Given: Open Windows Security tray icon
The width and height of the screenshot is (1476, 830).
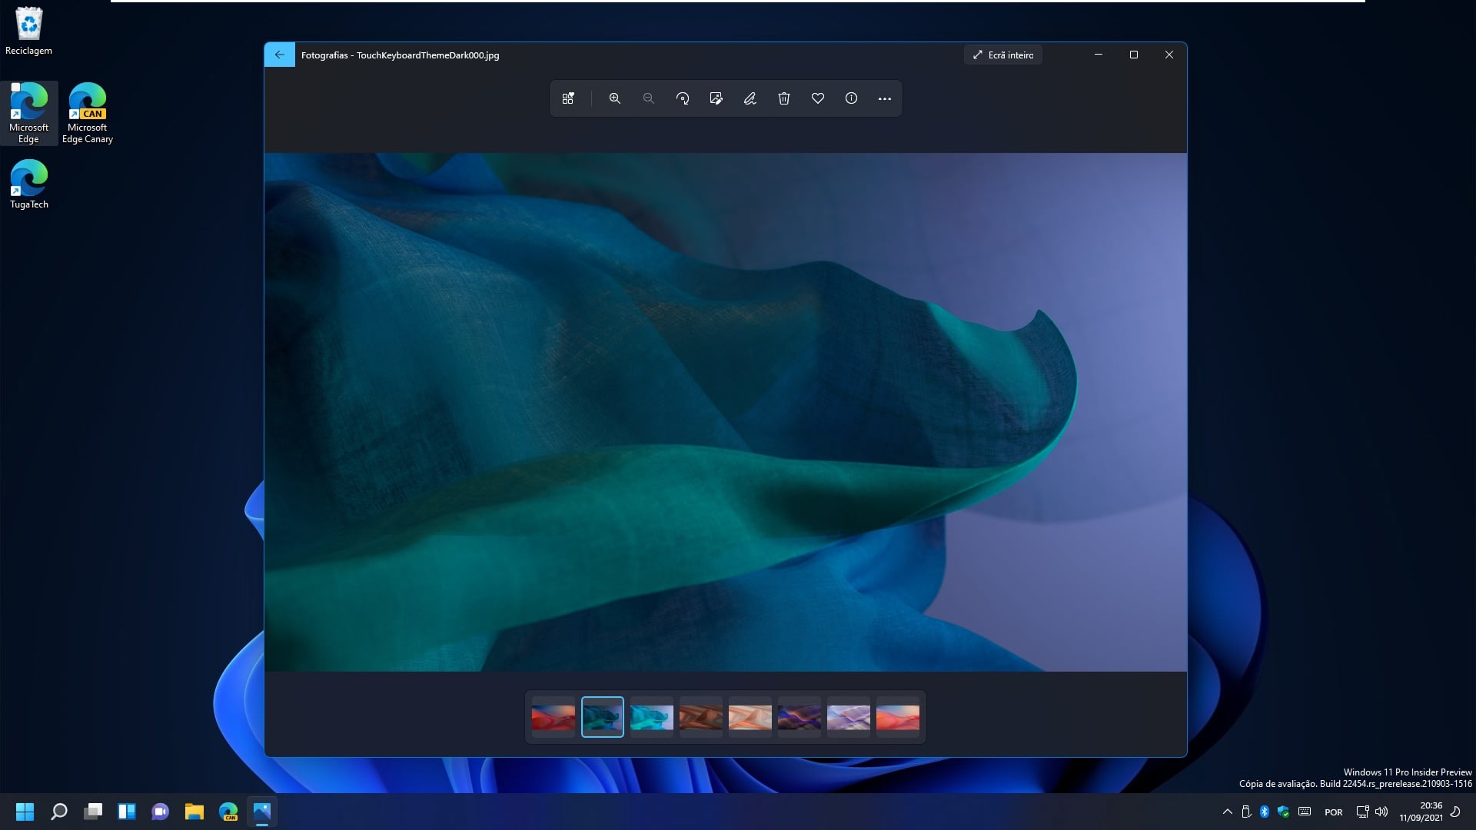Looking at the screenshot, I should [x=1283, y=812].
